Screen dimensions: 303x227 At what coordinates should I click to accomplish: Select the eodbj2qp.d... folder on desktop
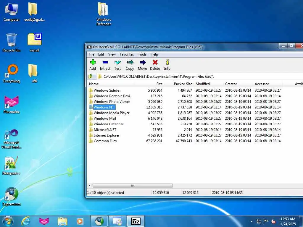pyautogui.click(x=34, y=12)
